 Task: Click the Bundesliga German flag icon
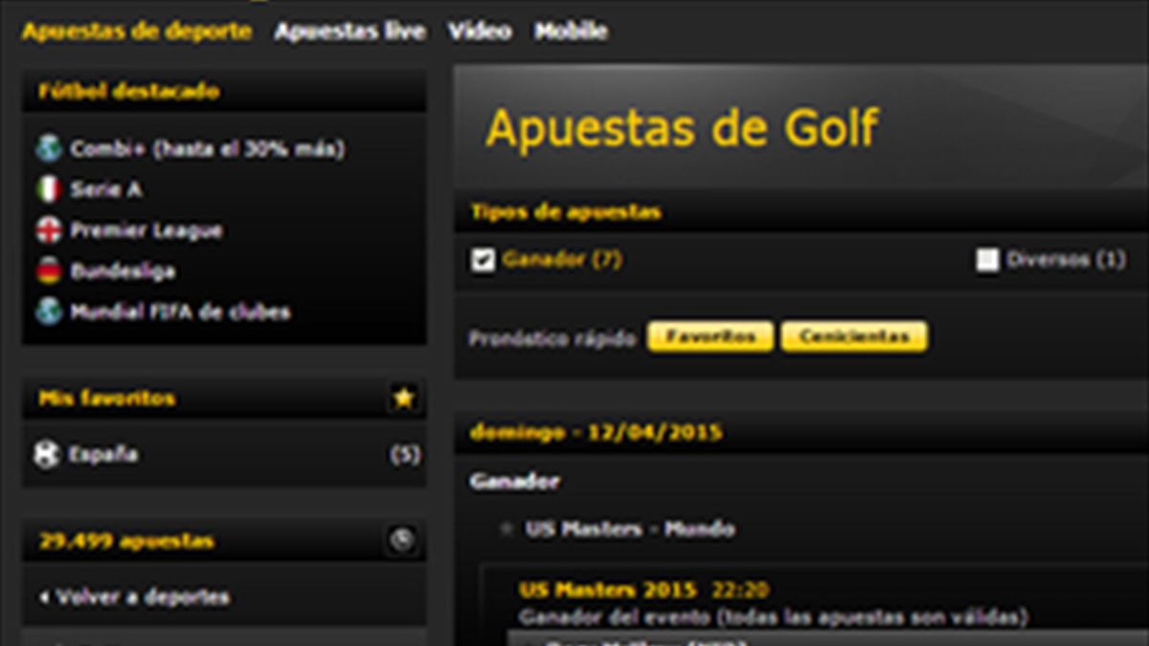49,271
